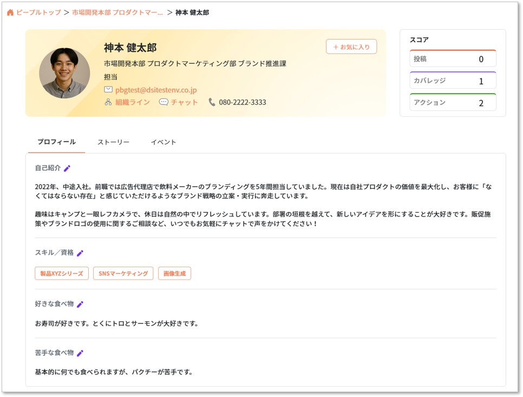
Task: Edit 好きな食べ物 with pencil icon
Action: point(80,305)
